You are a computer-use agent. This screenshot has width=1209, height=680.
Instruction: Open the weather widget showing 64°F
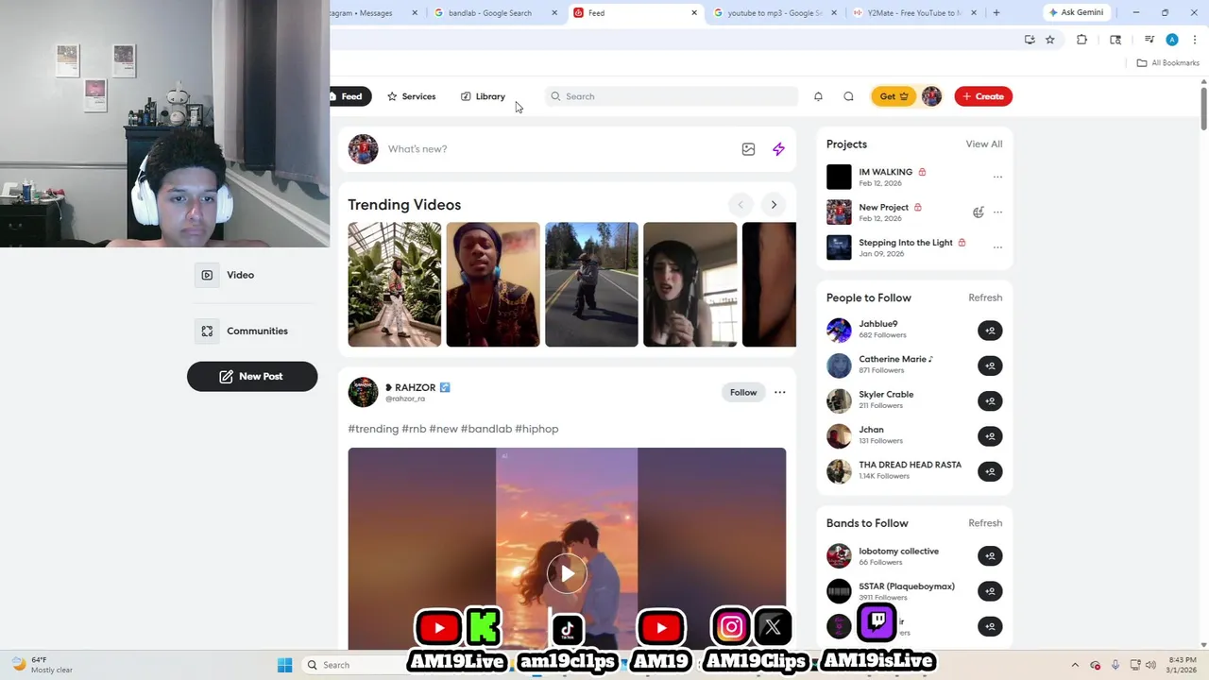coord(42,665)
